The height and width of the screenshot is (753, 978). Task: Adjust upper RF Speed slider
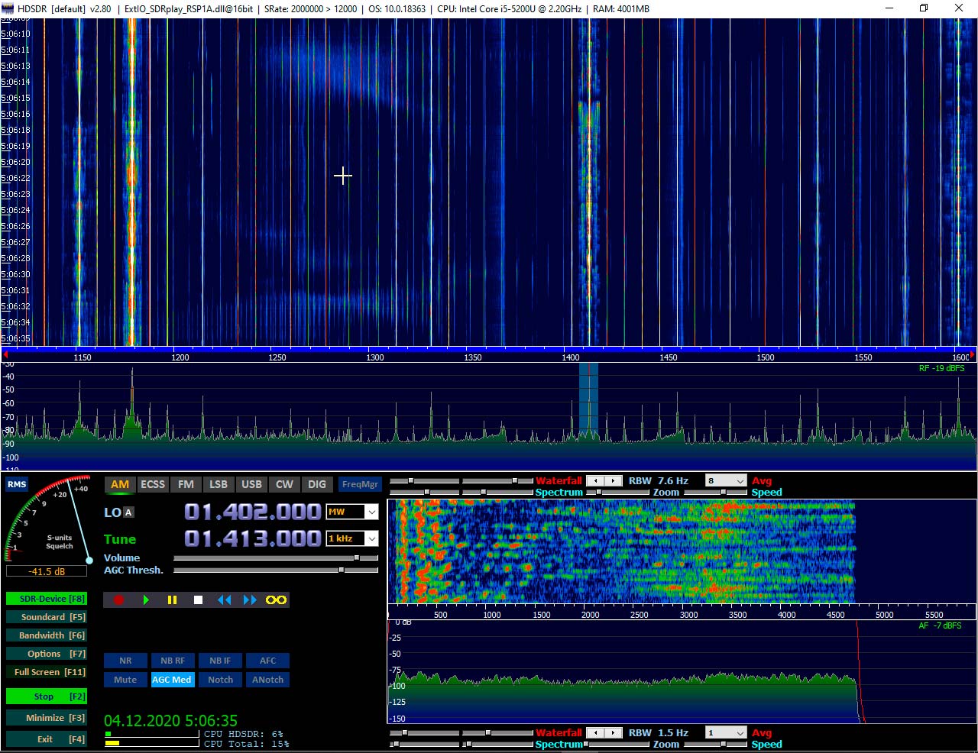[717, 493]
